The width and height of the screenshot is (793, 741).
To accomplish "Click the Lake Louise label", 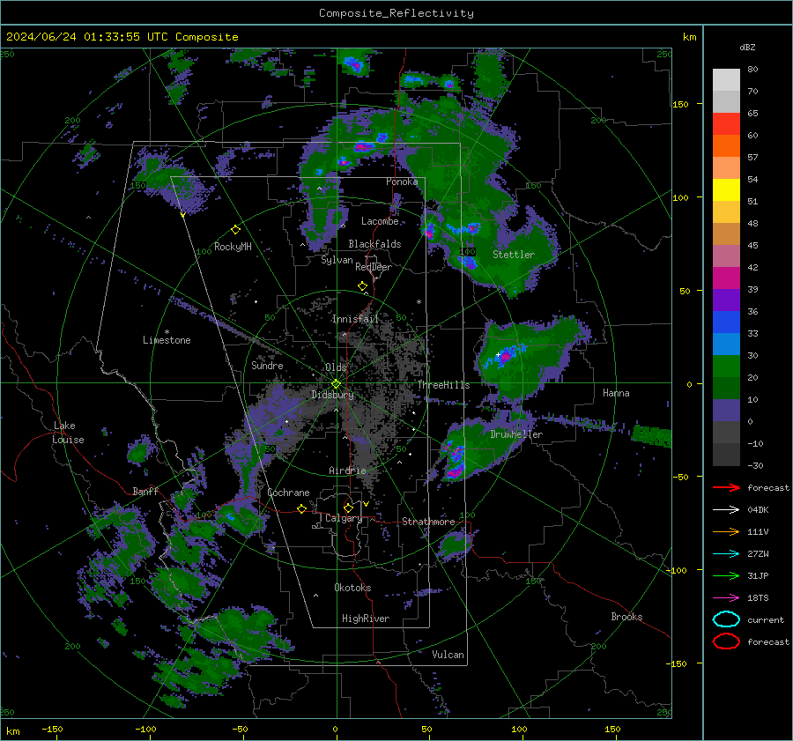I will tap(69, 433).
